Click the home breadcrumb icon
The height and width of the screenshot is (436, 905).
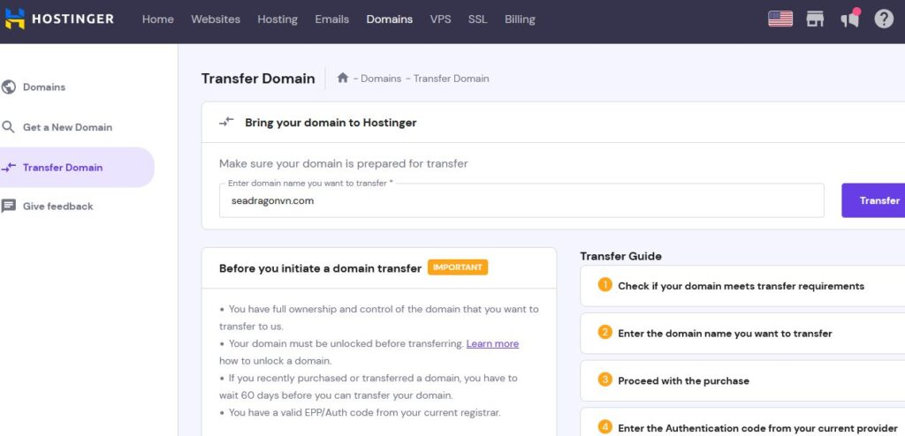[343, 79]
